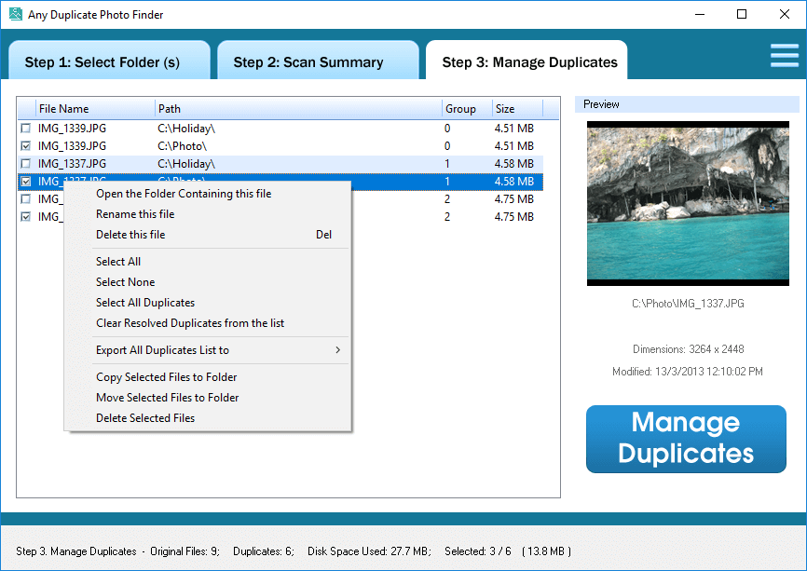
Task: Open the hamburger menu icon
Action: point(785,56)
